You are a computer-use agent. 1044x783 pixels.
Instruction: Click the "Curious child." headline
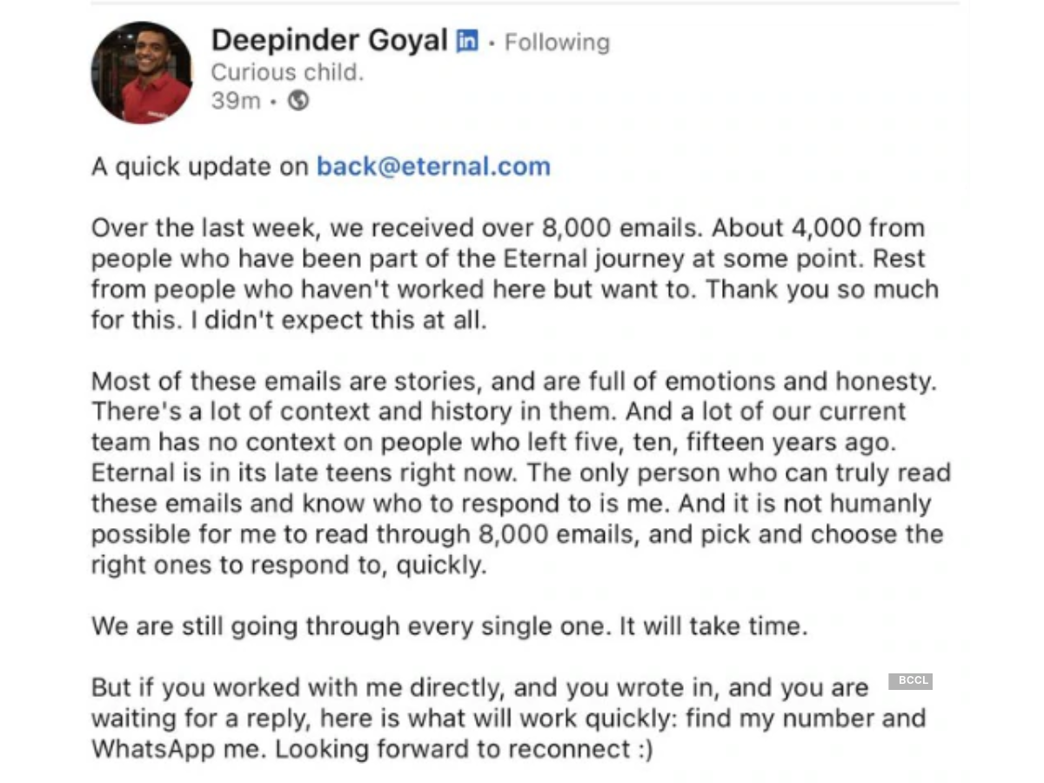pyautogui.click(x=287, y=72)
